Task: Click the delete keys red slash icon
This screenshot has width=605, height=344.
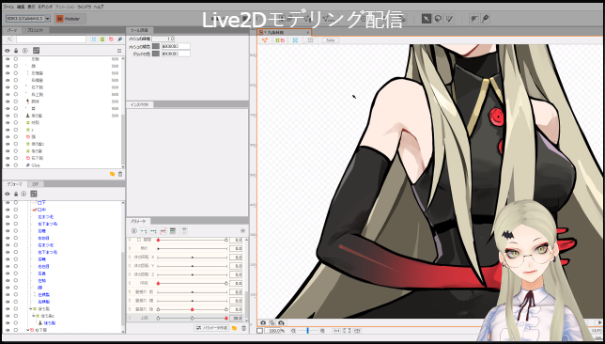Action: [163, 231]
